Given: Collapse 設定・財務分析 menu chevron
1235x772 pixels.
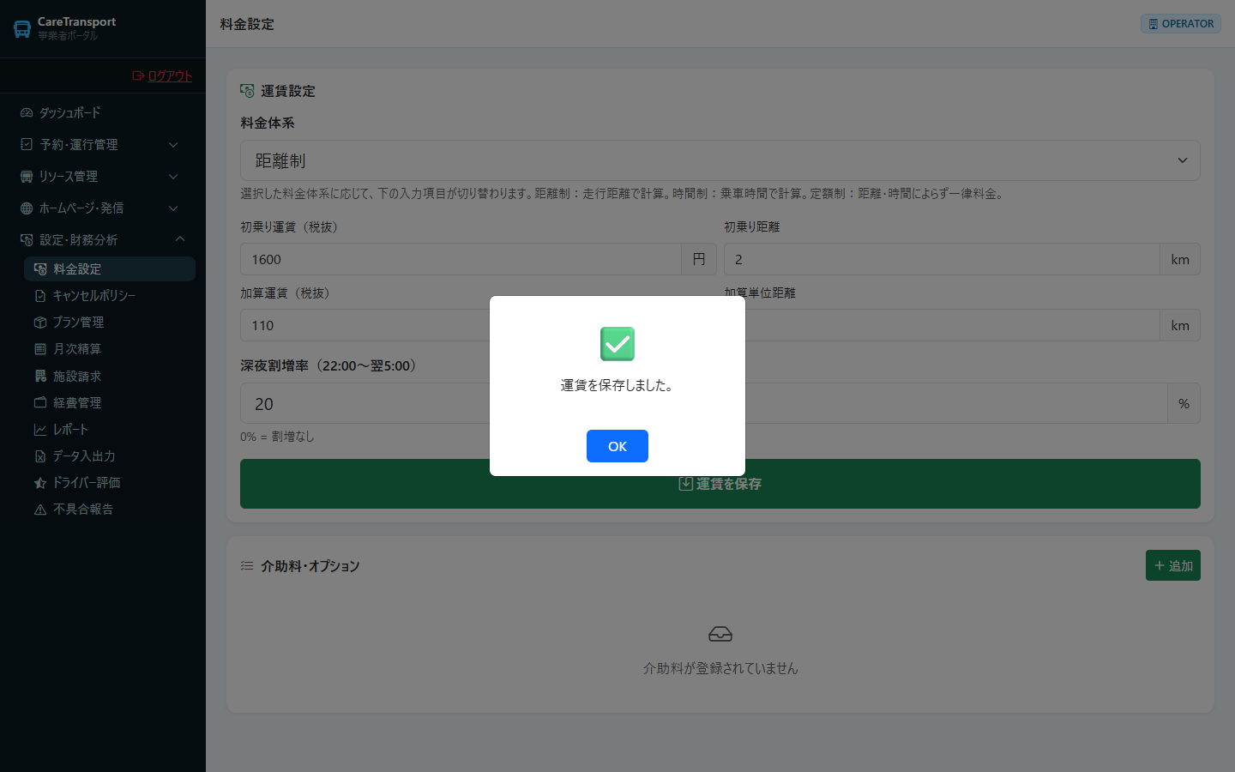Looking at the screenshot, I should (x=180, y=239).
